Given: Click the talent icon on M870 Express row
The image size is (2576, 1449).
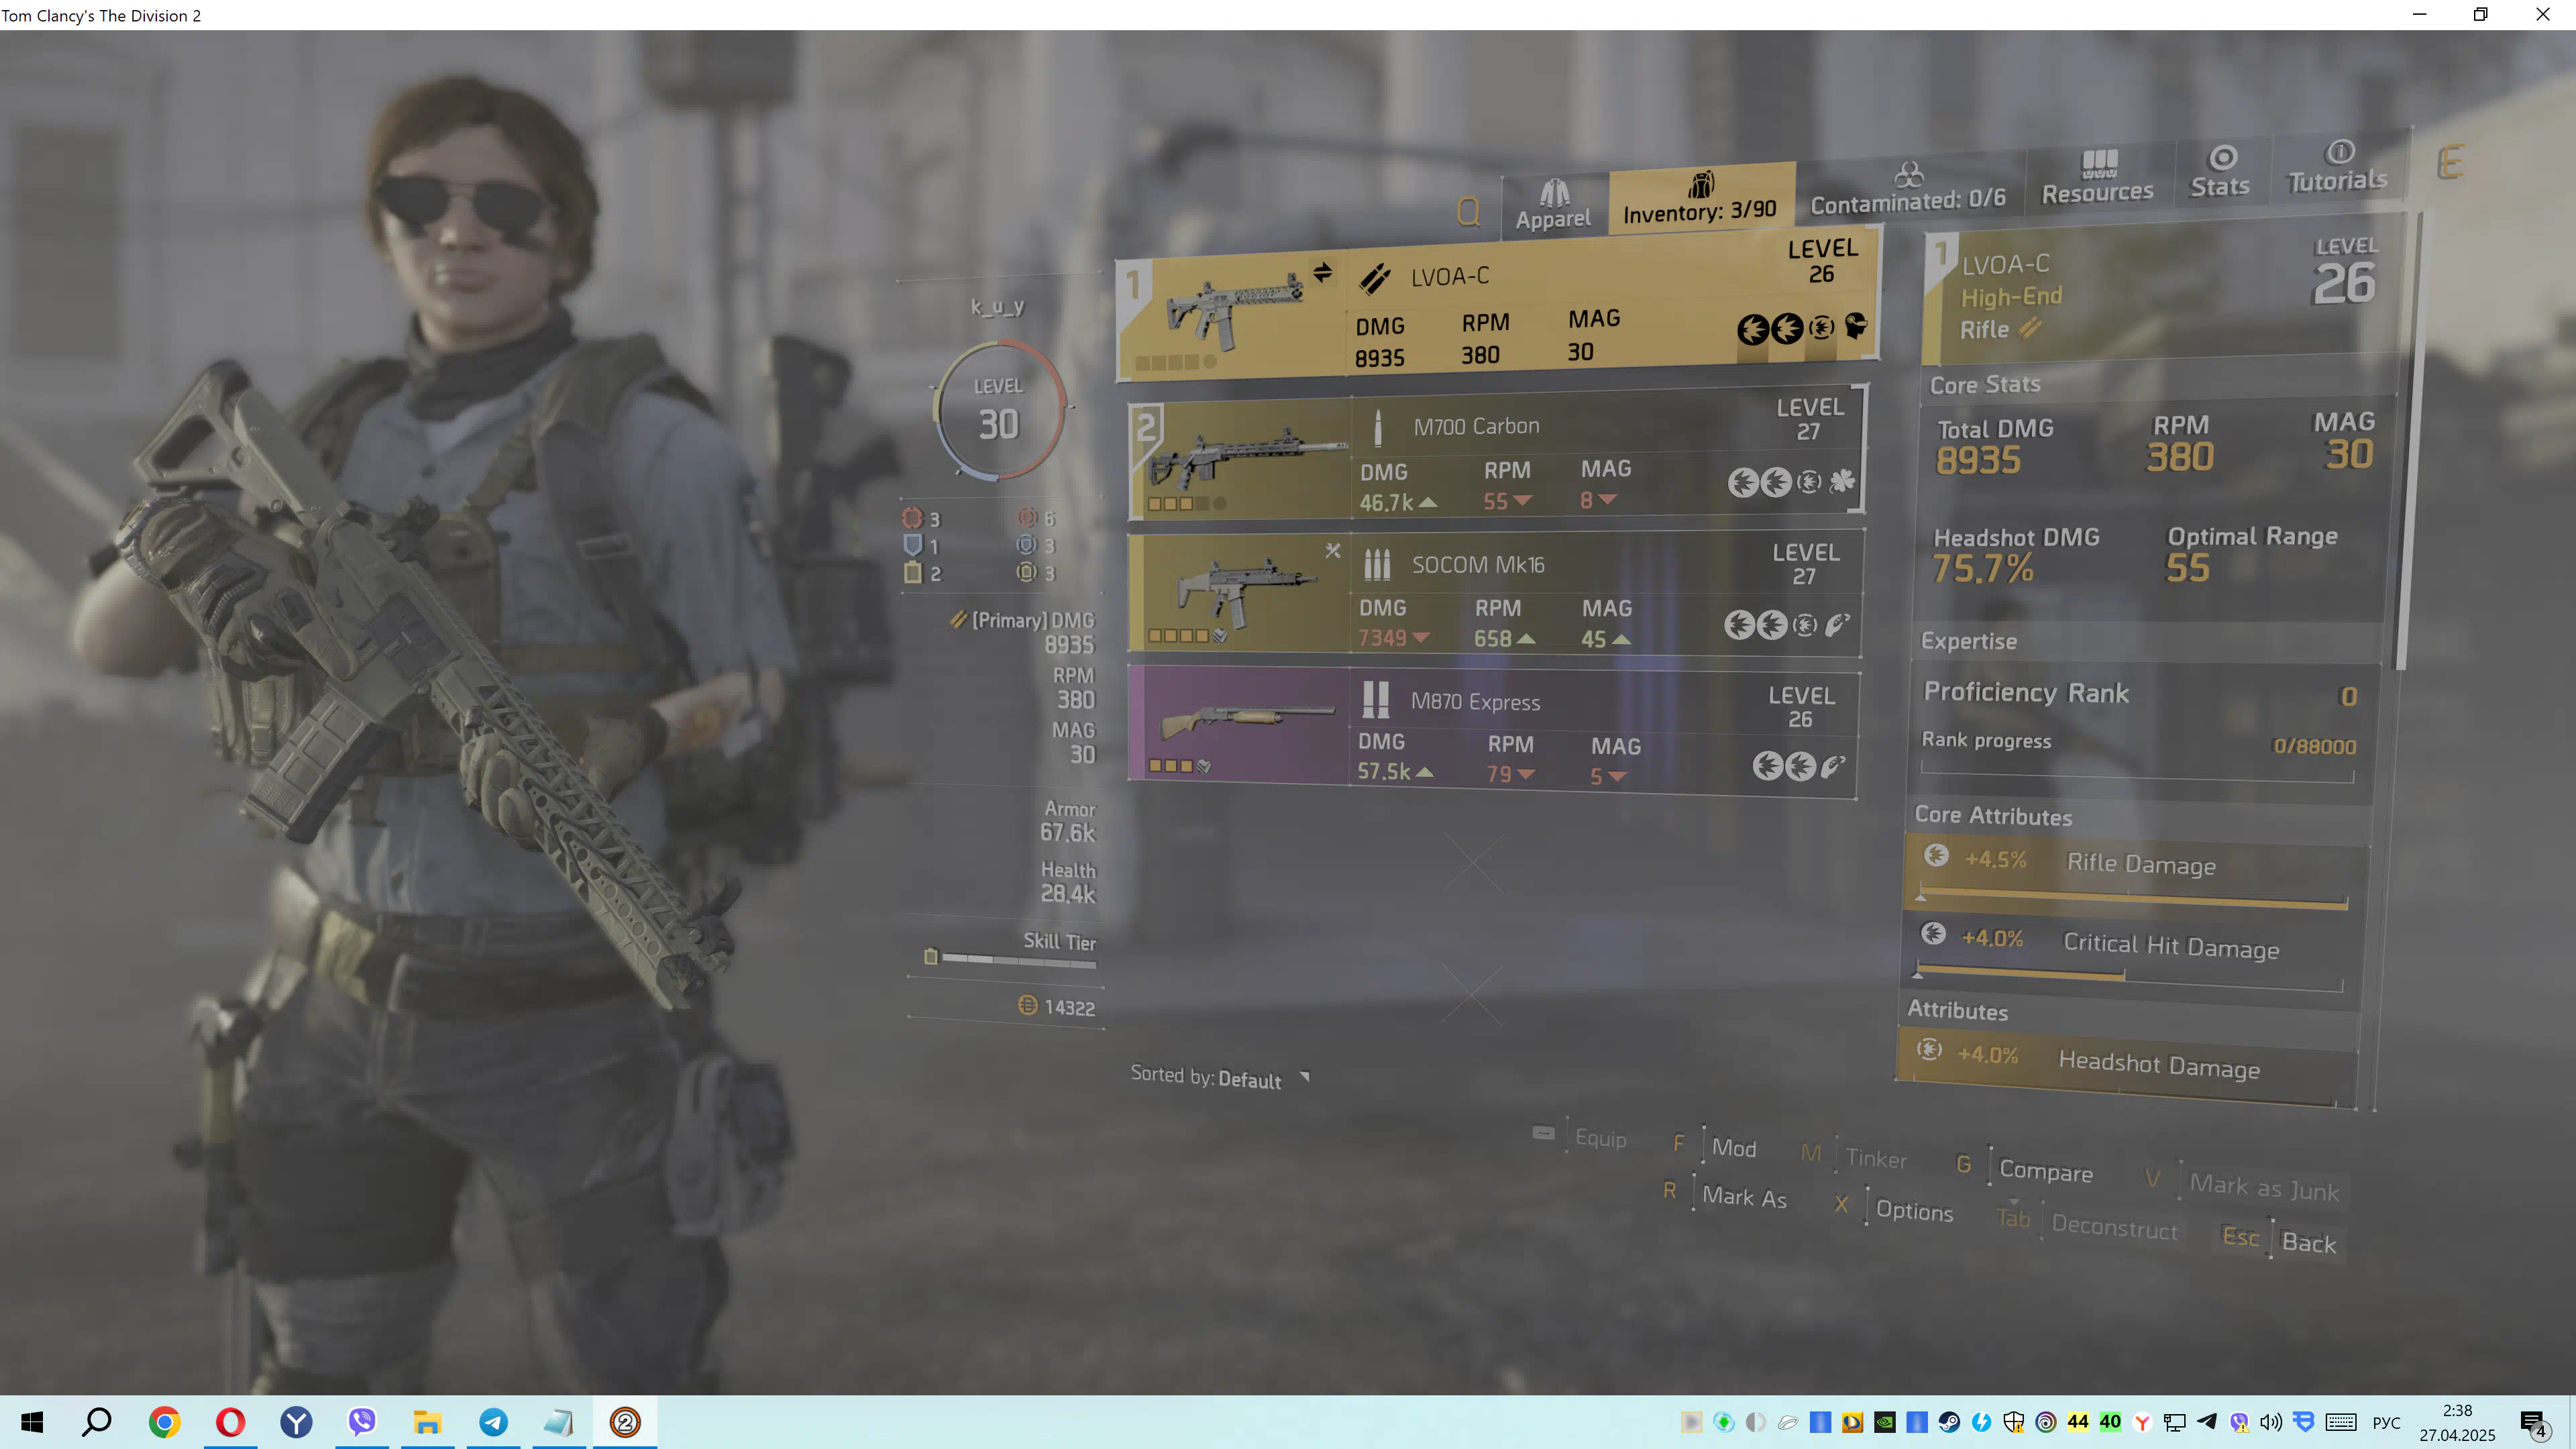Looking at the screenshot, I should pyautogui.click(x=1832, y=767).
